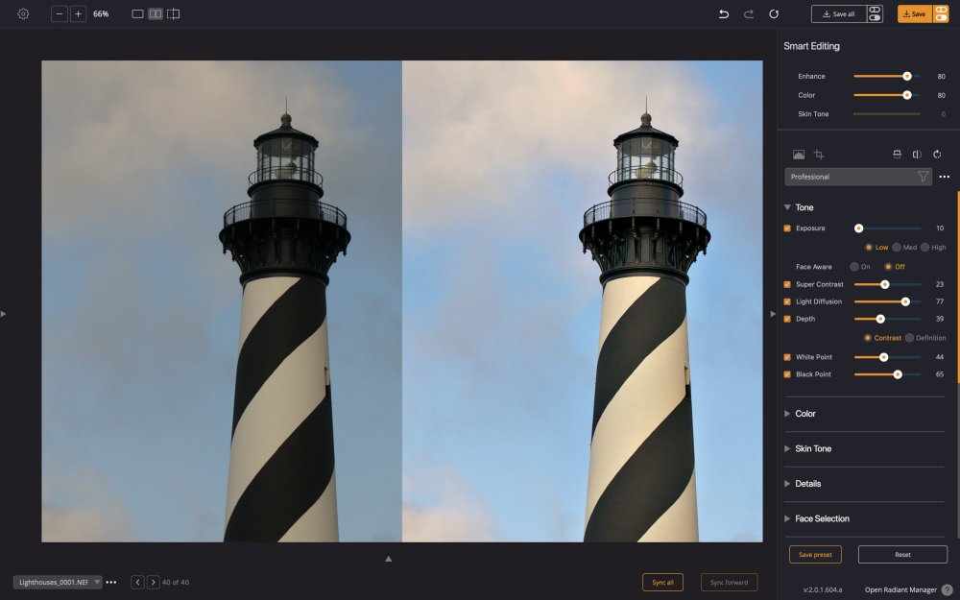
Task: Zoom out with the minus button
Action: click(x=60, y=13)
